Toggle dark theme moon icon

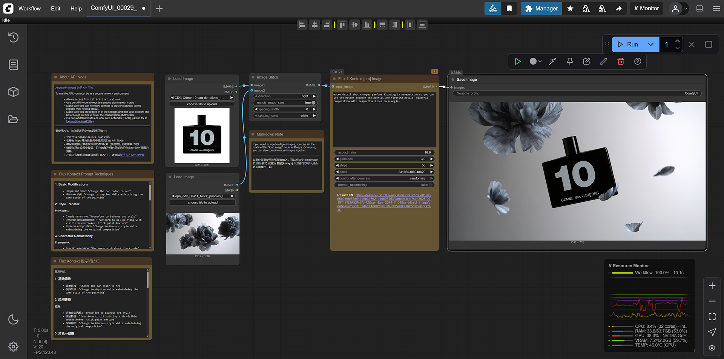[x=13, y=319]
